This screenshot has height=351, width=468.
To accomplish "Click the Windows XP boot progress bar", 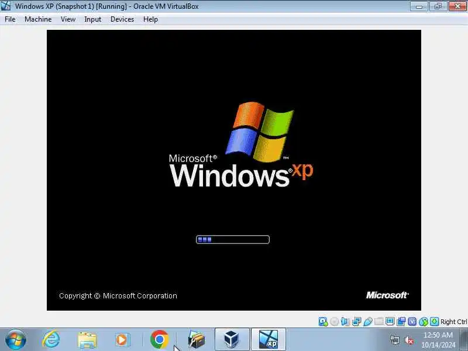I will pyautogui.click(x=233, y=239).
